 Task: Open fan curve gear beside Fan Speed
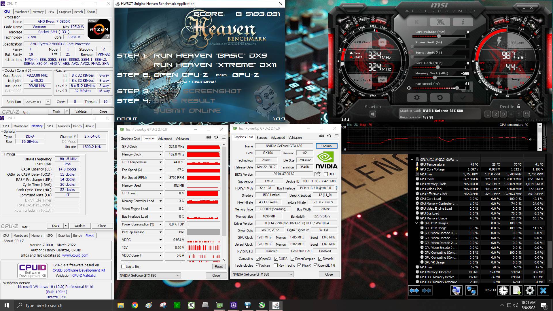tap(409, 88)
